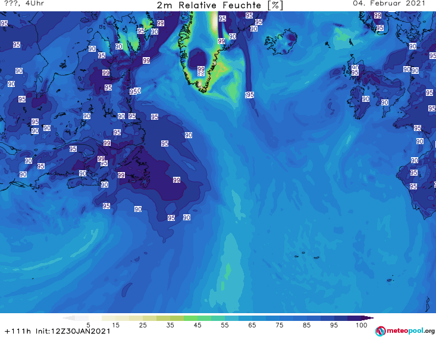
Task: Click the "65" label on the color scale
Action: [252, 325]
